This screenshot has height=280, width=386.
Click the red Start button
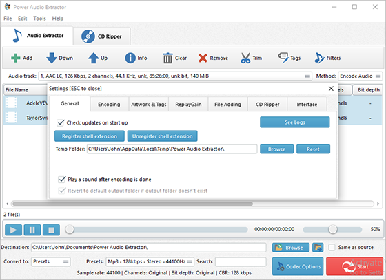355,266
